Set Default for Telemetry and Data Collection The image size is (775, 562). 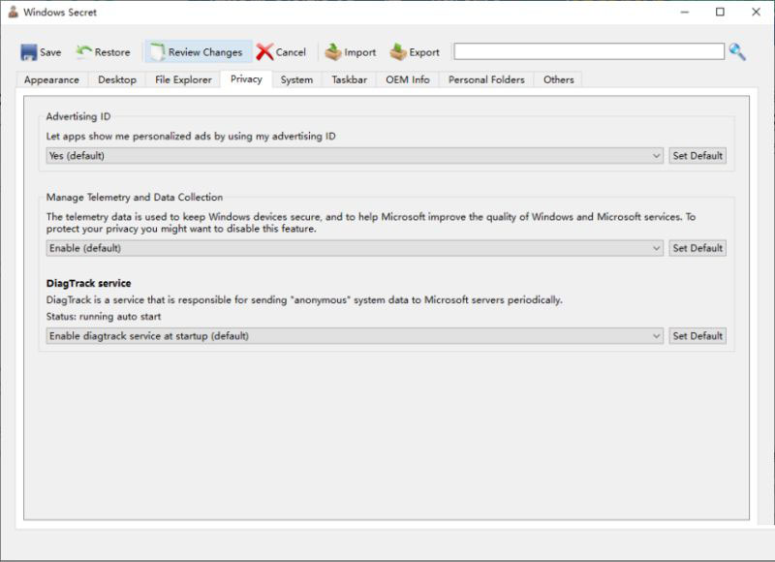coord(697,248)
